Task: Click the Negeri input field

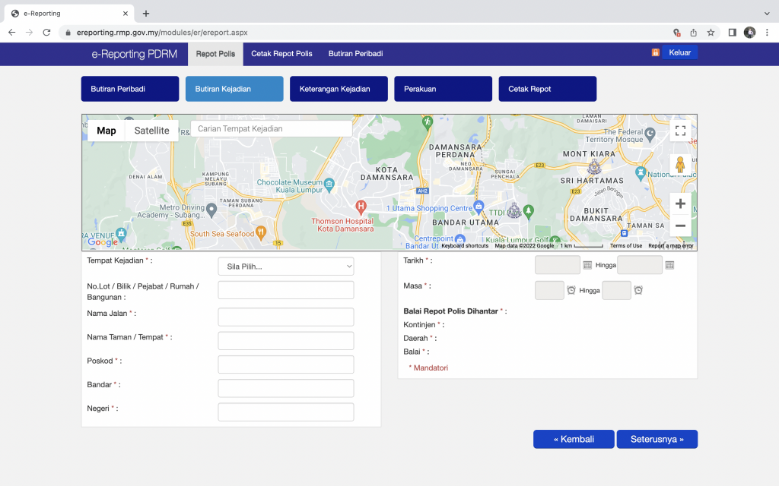Action: 286,412
